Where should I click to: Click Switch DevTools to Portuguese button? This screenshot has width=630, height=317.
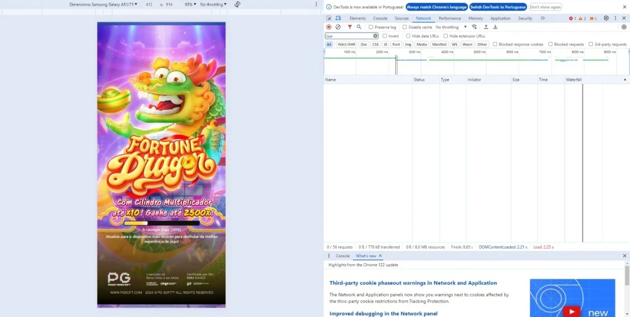point(498,7)
